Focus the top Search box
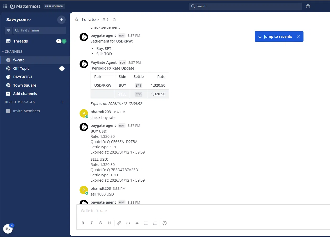The width and height of the screenshot is (330, 237). pos(245,6)
